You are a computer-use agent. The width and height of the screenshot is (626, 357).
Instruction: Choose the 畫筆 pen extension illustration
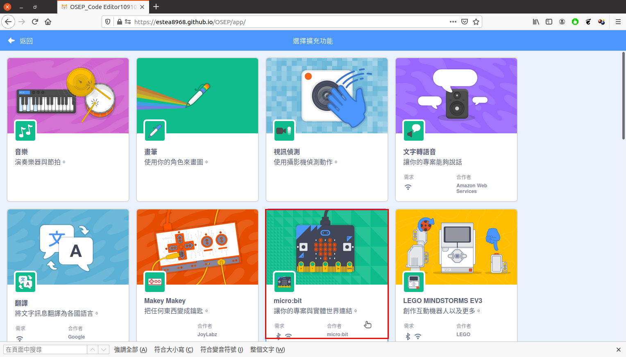click(197, 96)
